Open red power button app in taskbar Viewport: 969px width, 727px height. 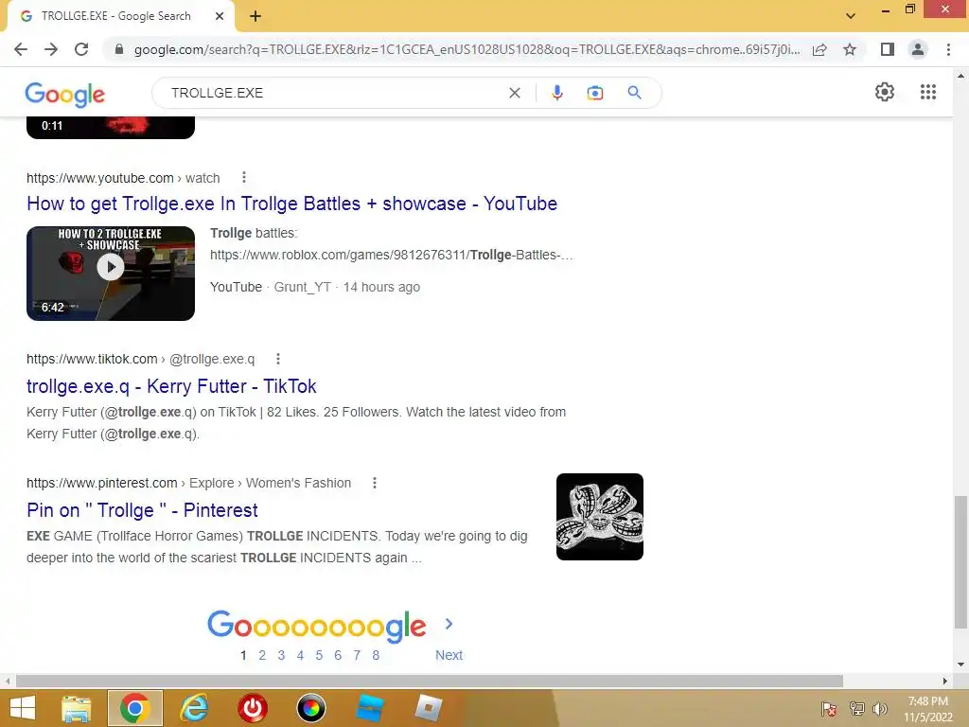[253, 708]
